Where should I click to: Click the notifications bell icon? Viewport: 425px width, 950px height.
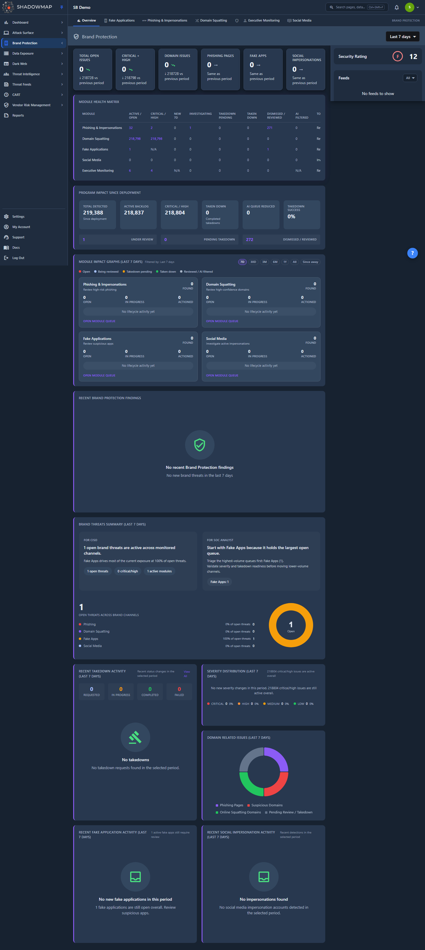click(x=397, y=7)
